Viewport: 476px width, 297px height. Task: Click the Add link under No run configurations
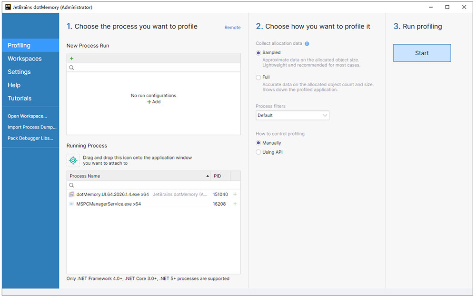(x=154, y=102)
